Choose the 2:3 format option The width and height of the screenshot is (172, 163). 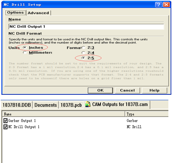point(83,48)
